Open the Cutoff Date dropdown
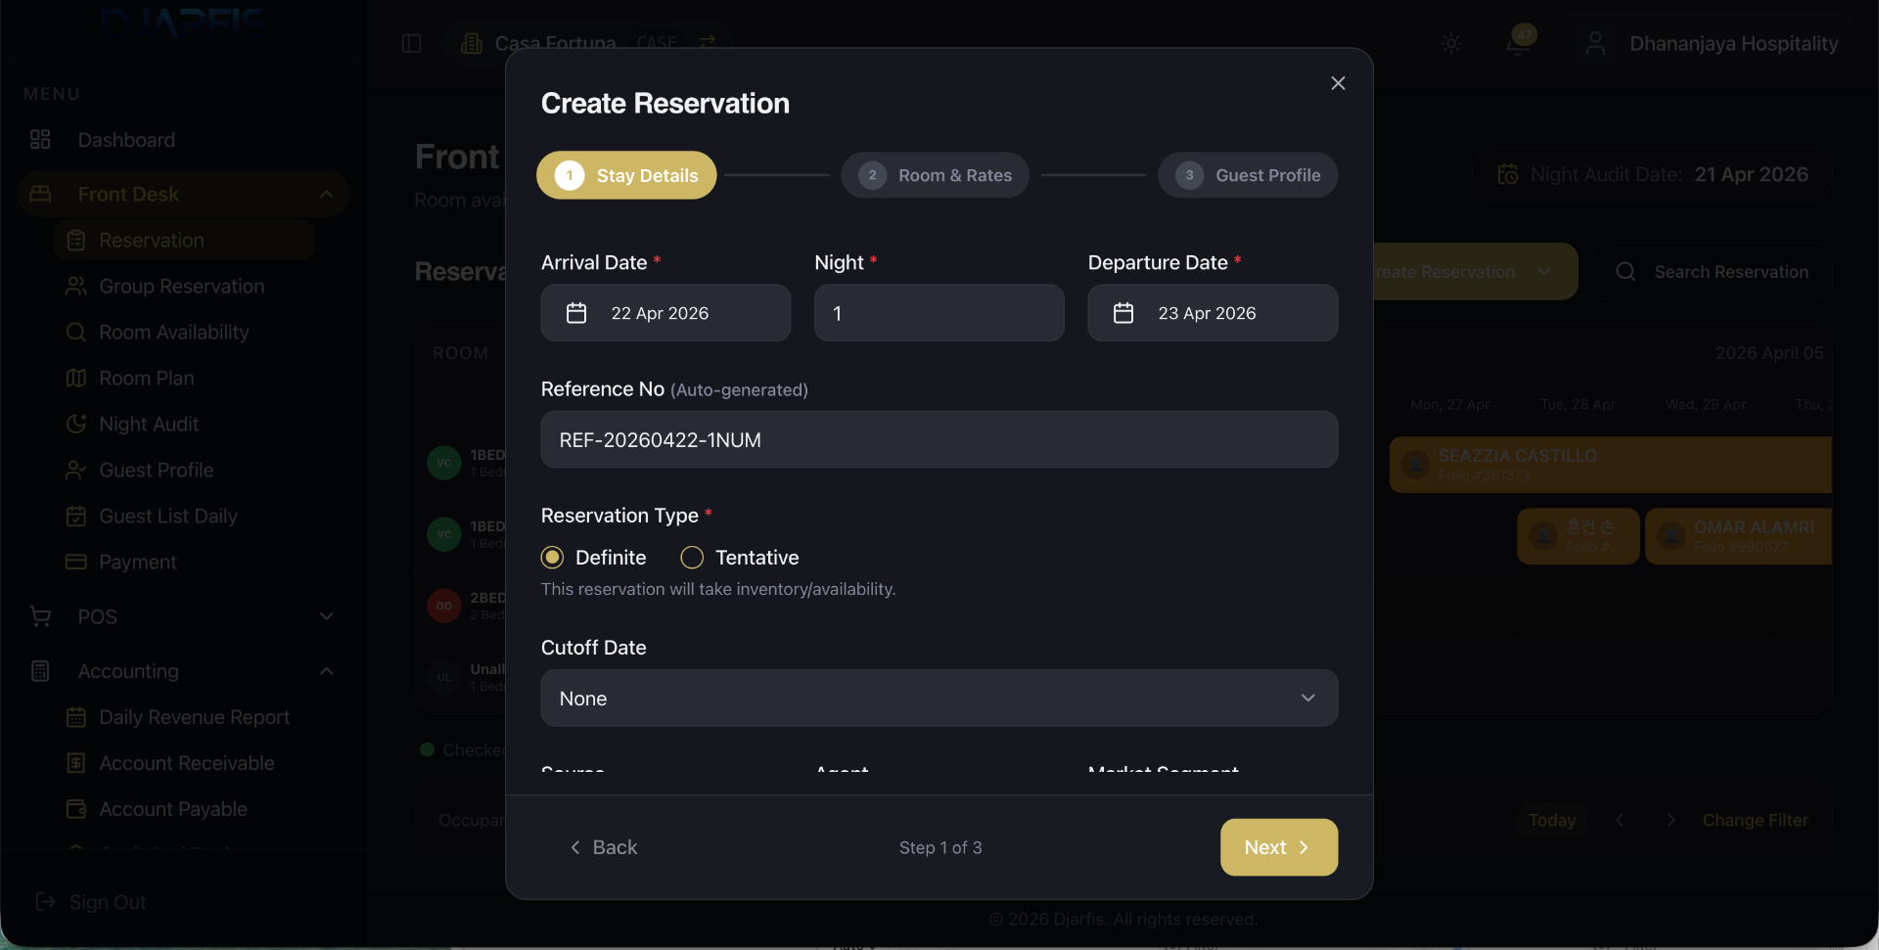This screenshot has width=1879, height=950. pyautogui.click(x=939, y=698)
